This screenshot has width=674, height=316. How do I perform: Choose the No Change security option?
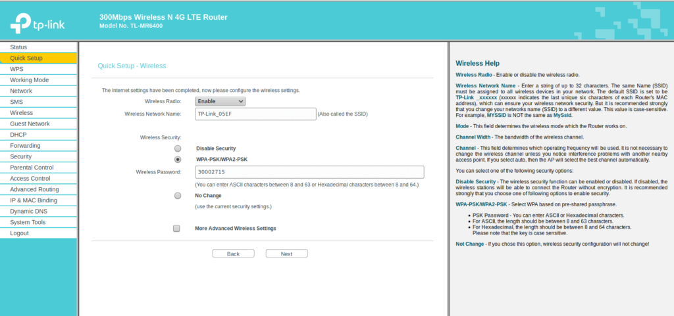click(178, 196)
